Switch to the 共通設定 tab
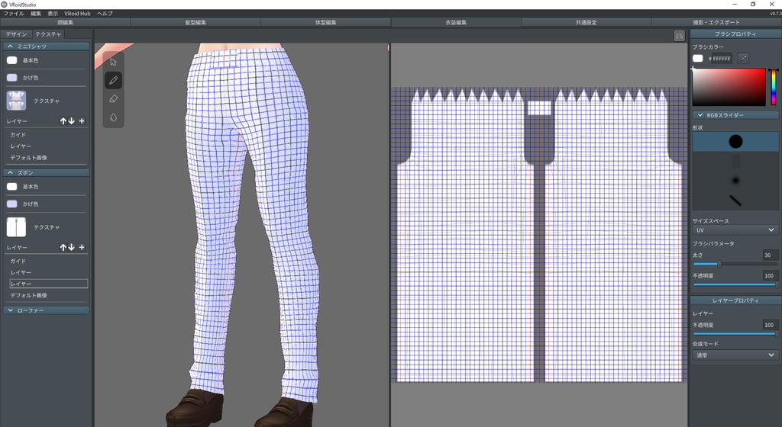This screenshot has height=427, width=782. tap(586, 22)
